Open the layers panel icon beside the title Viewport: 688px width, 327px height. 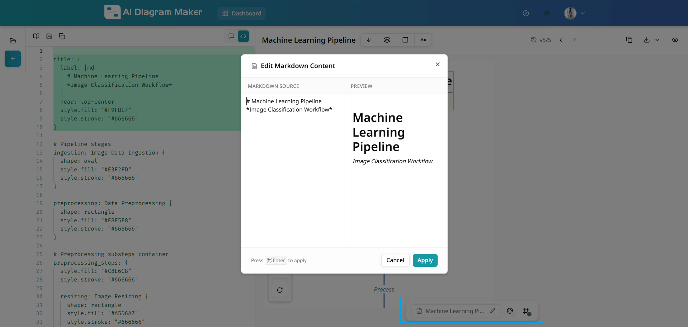pyautogui.click(x=387, y=40)
